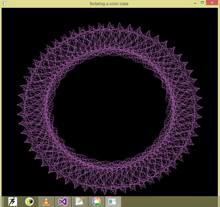Click the title text Rotating a color cube
220x207 pixels.
109,4
